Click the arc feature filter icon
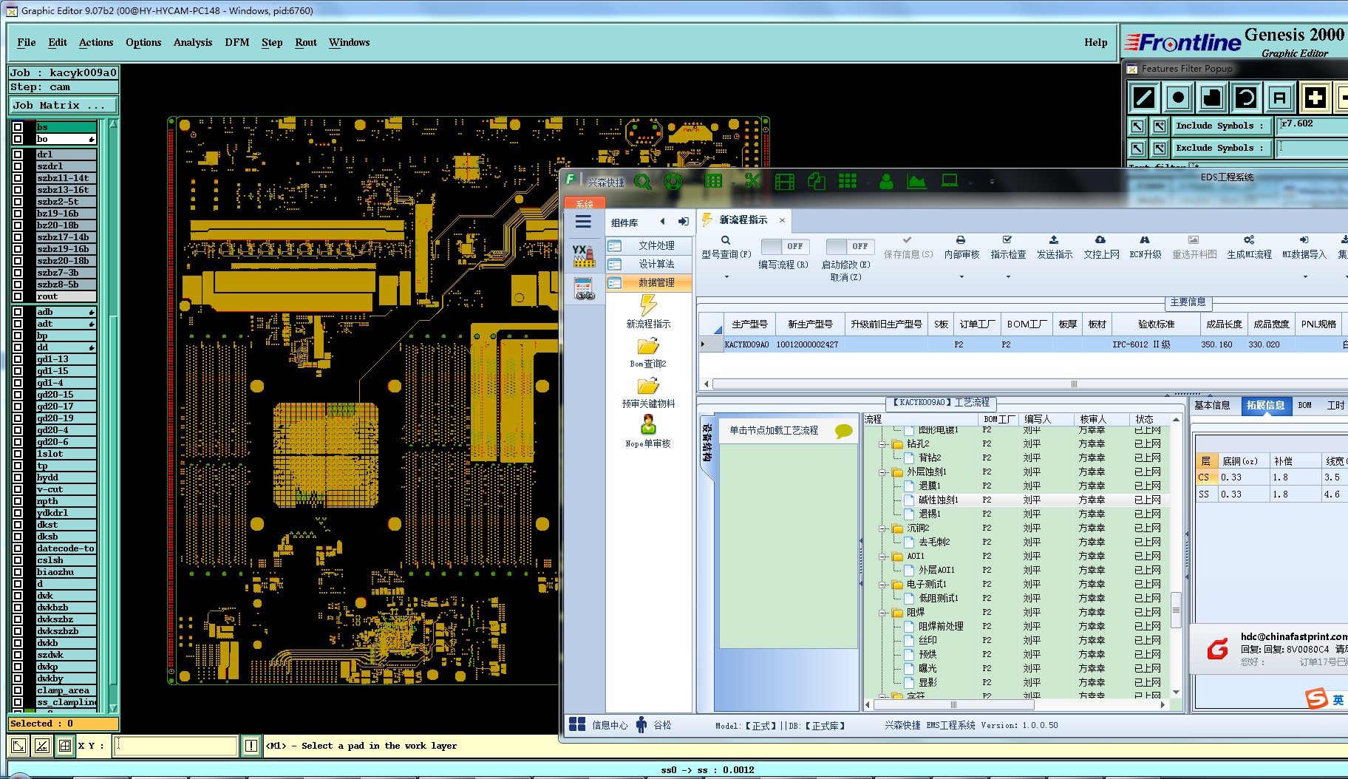This screenshot has height=779, width=1348. tap(1246, 98)
